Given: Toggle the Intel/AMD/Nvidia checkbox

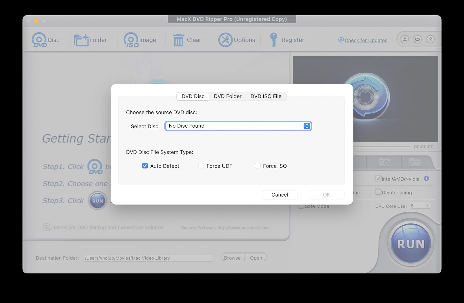Looking at the screenshot, I should [378, 179].
